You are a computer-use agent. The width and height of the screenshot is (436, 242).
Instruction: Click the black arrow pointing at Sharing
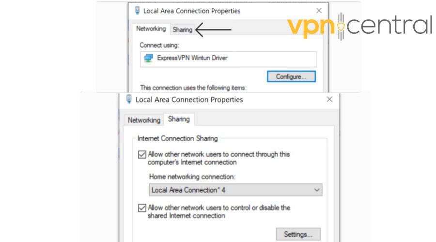click(x=213, y=30)
